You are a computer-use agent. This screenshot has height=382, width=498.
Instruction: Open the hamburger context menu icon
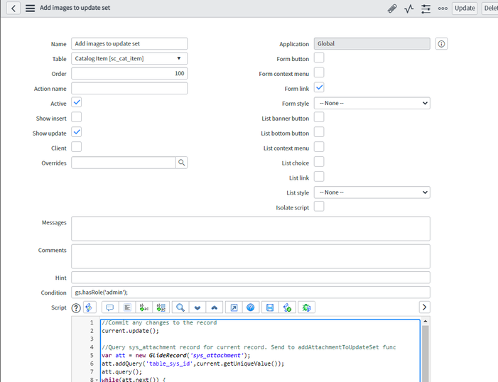pyautogui.click(x=30, y=8)
